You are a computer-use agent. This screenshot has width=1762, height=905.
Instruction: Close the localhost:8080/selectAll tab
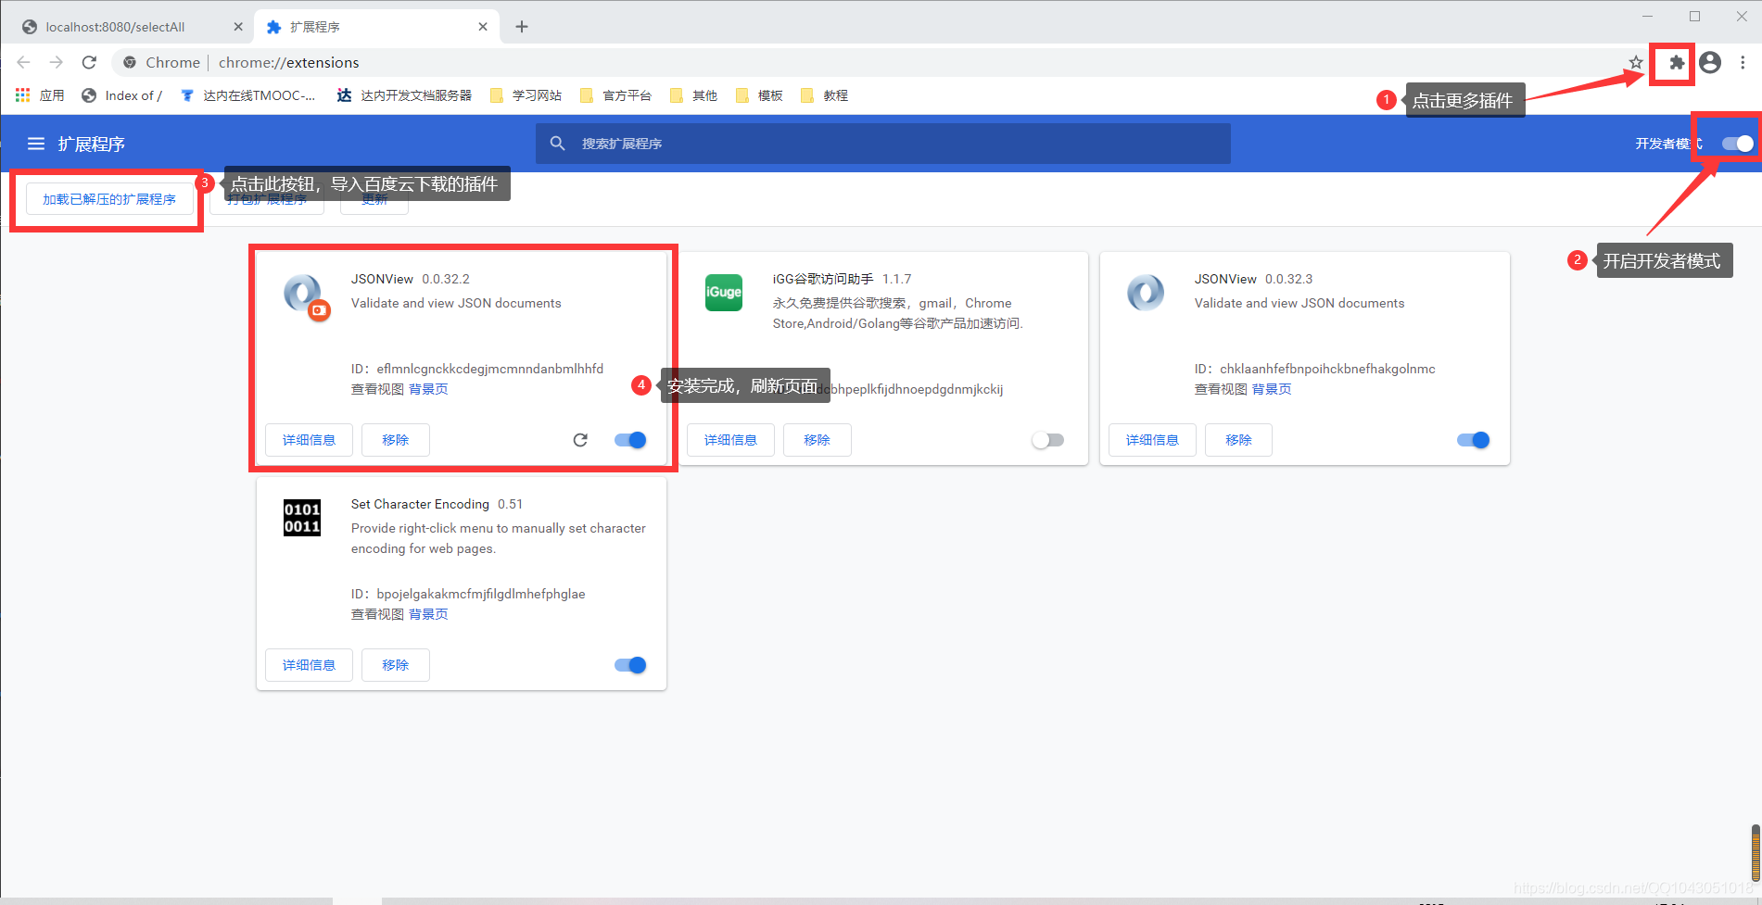238,27
